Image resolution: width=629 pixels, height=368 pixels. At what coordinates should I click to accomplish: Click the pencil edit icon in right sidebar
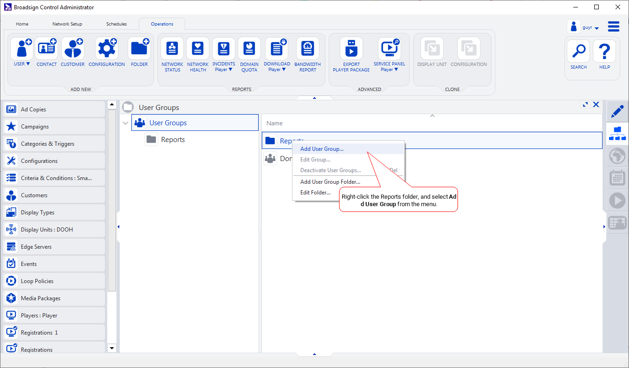click(617, 112)
